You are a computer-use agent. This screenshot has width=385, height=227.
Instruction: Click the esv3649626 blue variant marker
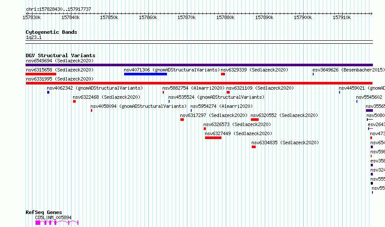[313, 74]
